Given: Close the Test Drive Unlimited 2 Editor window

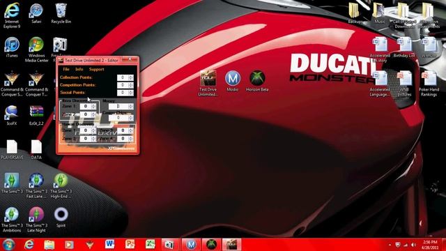Looking at the screenshot, I should coord(130,59).
